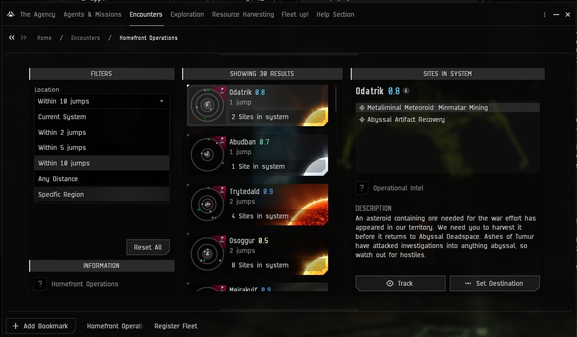Viewport: 577px width, 337px height.
Task: Click the Agency logo icon
Action: [x=11, y=15]
